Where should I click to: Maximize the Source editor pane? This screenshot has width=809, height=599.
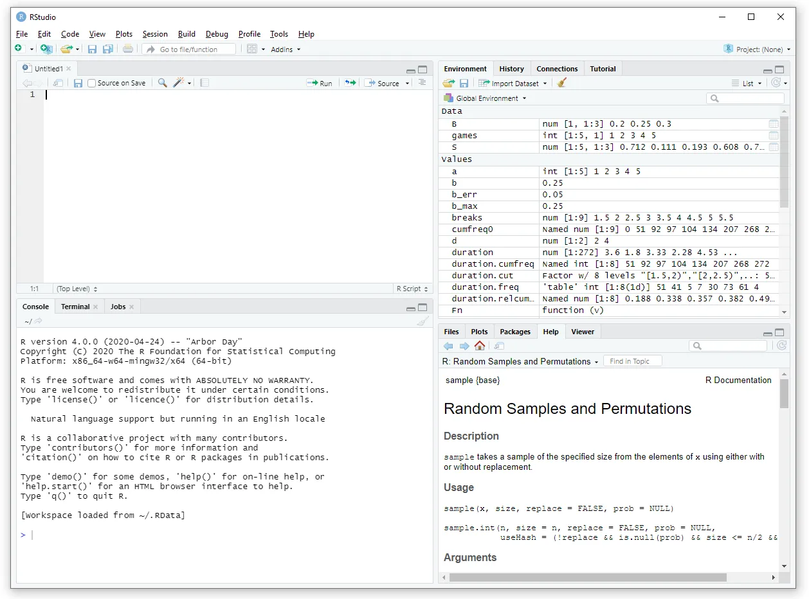click(423, 69)
